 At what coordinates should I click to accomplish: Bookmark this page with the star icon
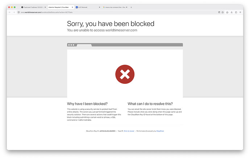[x=222, y=12]
